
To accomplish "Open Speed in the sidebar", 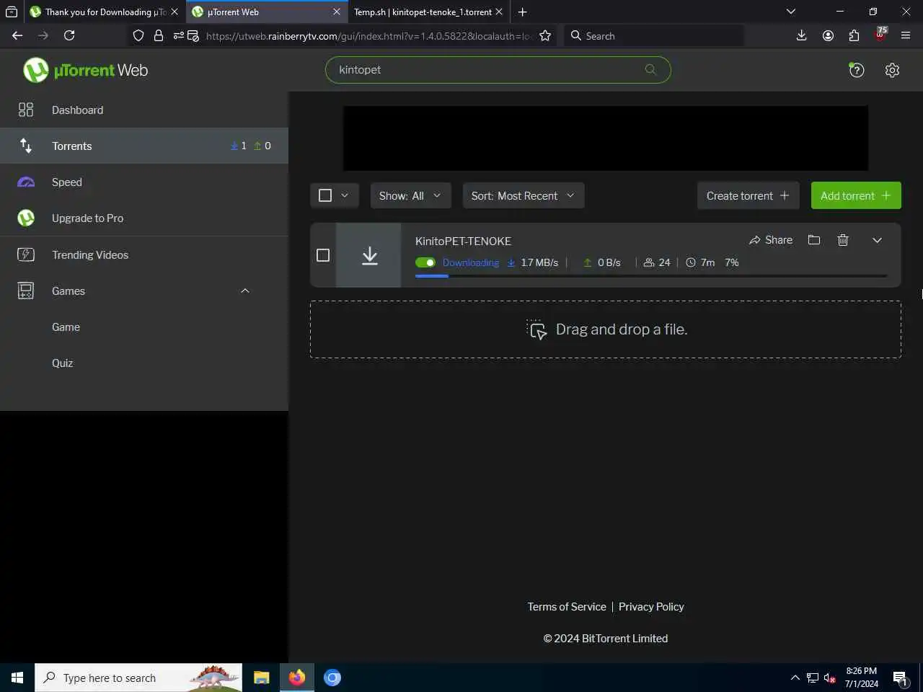I will pos(144,182).
